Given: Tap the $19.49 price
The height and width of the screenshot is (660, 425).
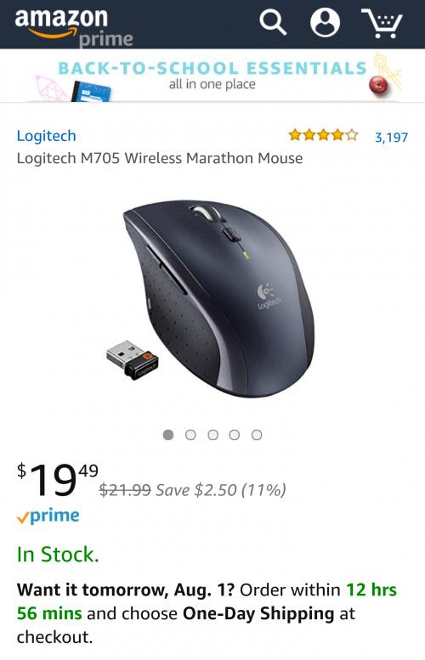Looking at the screenshot, I should click(x=58, y=479).
